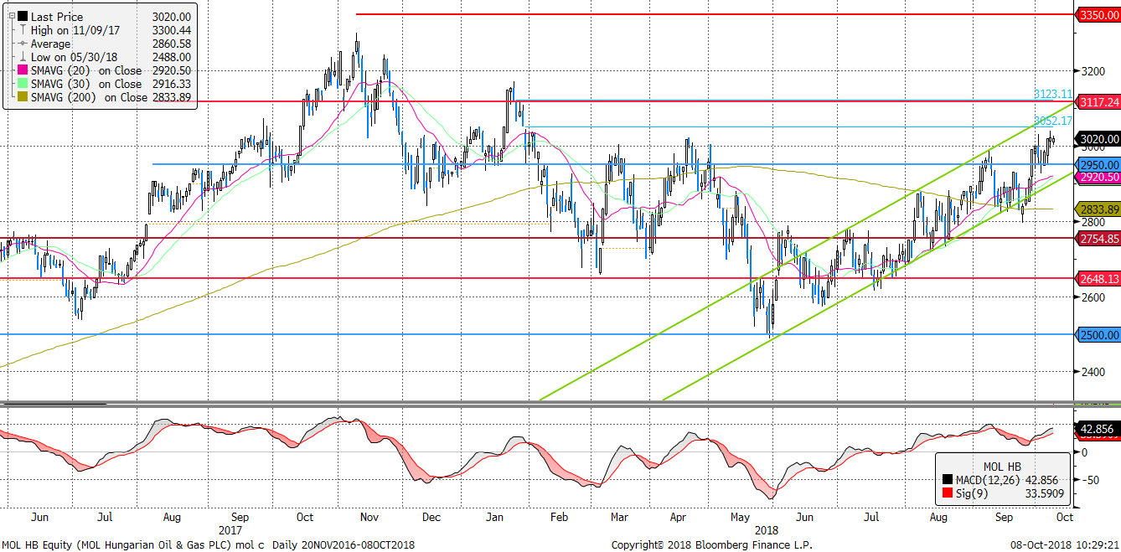Click the olive 2833.89 tag on the price axis
The height and width of the screenshot is (552, 1121).
pos(1098,209)
